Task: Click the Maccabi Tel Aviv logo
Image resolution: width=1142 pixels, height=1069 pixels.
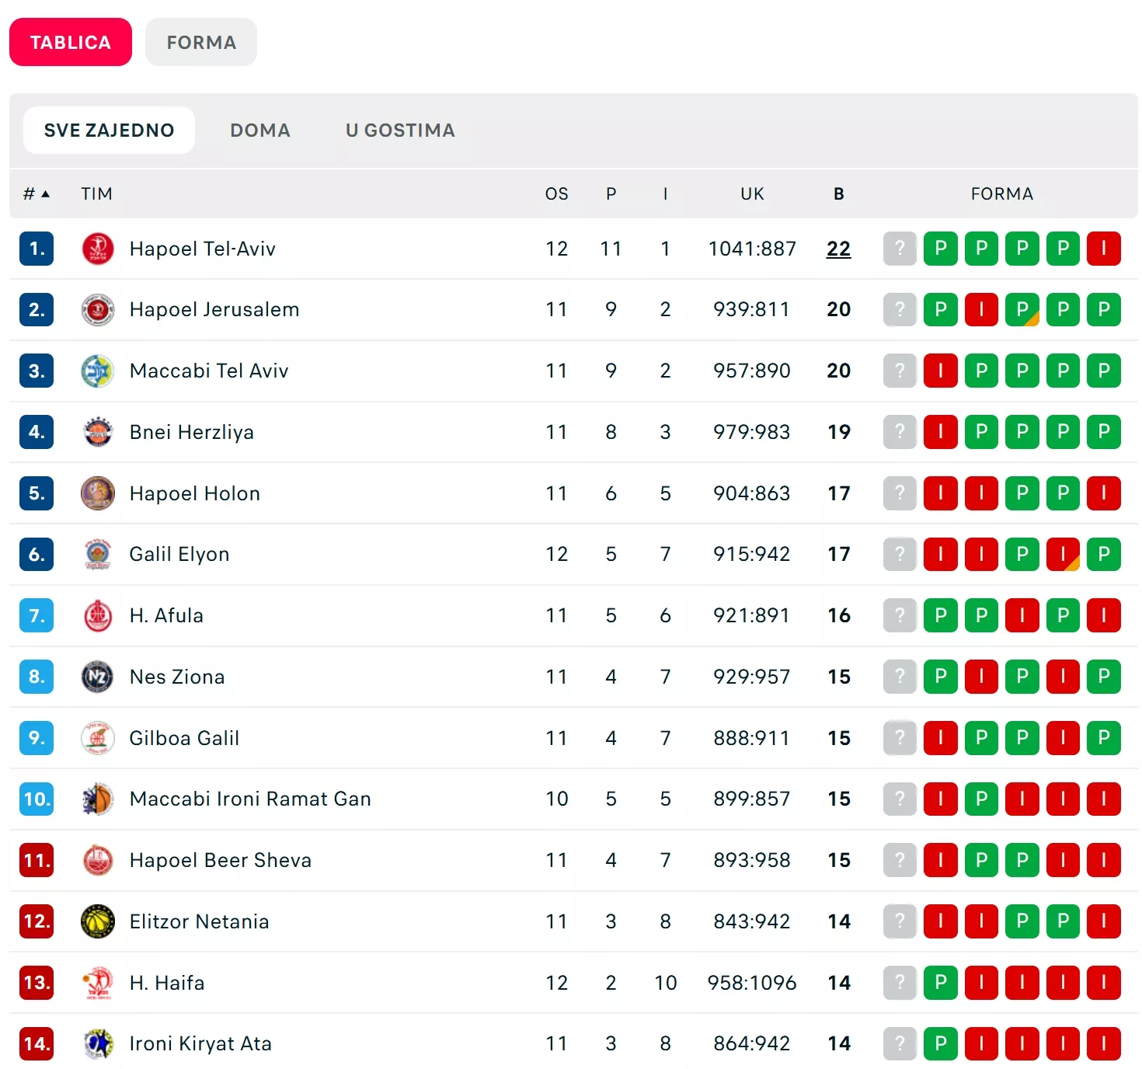Action: [98, 371]
